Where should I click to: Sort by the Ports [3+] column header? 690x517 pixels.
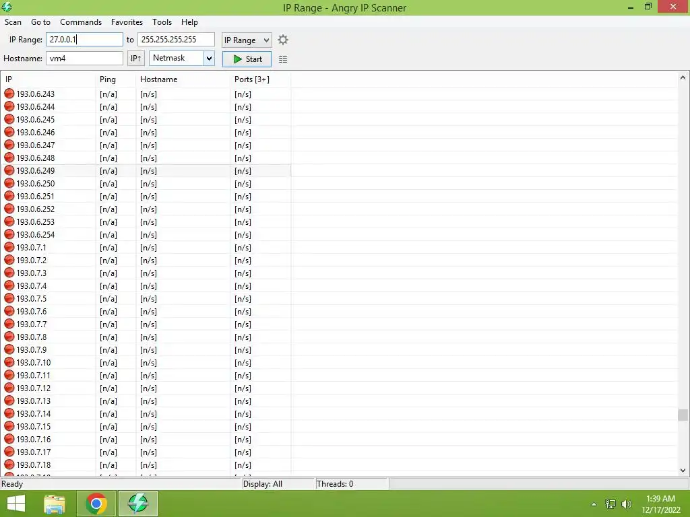[x=261, y=79]
